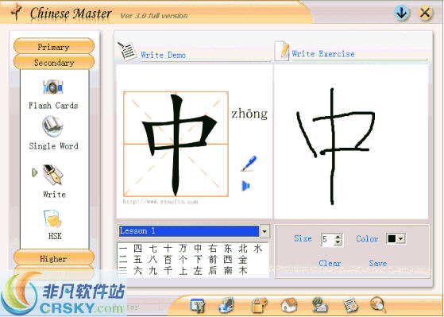Click the document icon in bottom toolbar
Screen dimensions: 444x317
click(x=350, y=305)
